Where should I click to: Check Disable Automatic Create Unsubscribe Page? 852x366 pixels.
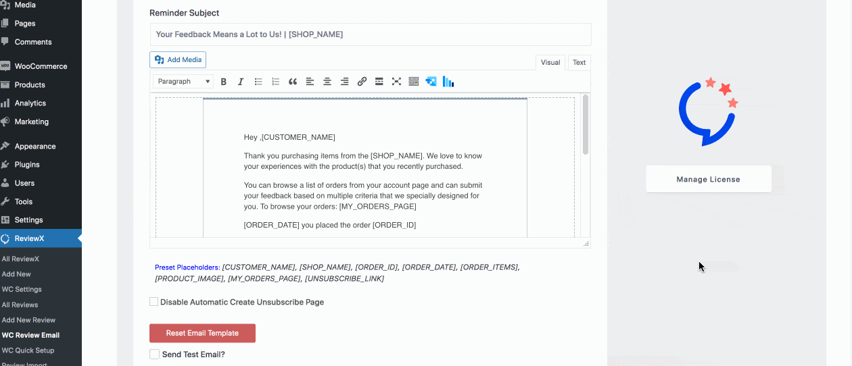click(x=154, y=302)
